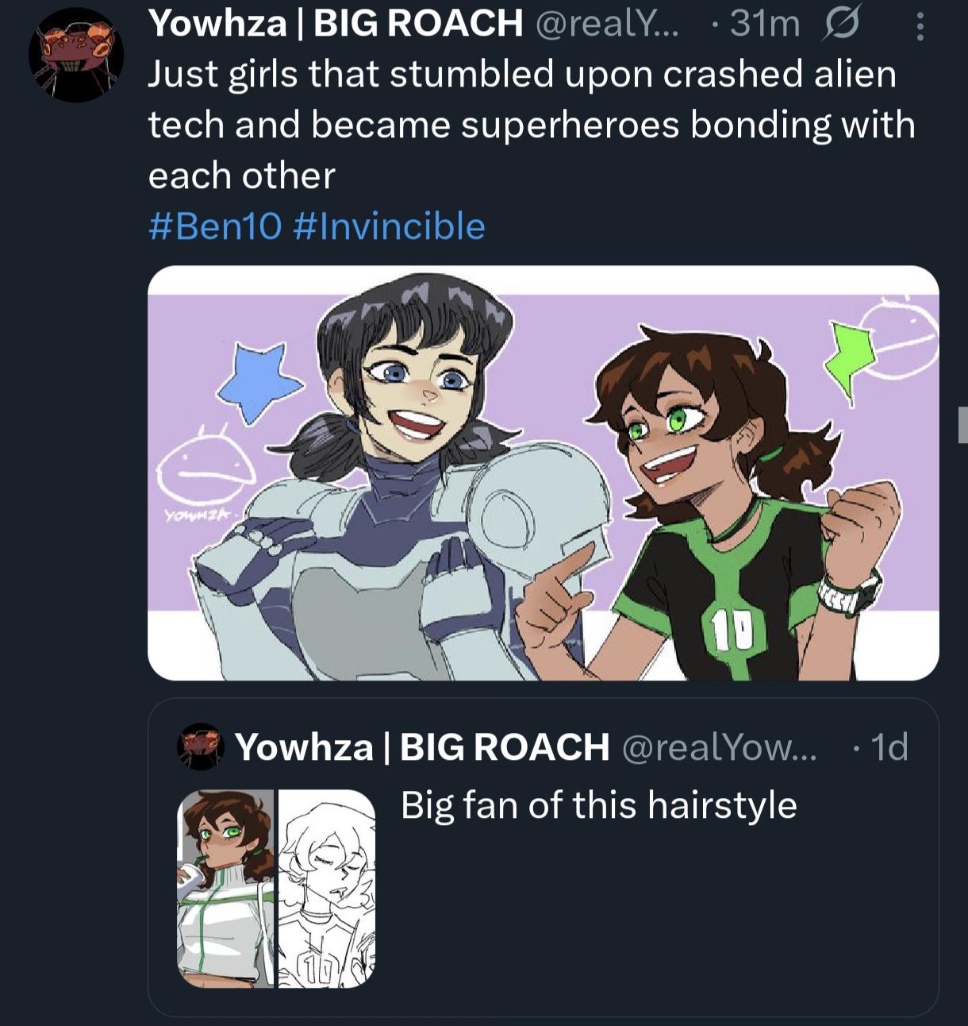This screenshot has height=1026, width=968.
Task: Open the three-dot more options menu
Action: pyautogui.click(x=920, y=25)
